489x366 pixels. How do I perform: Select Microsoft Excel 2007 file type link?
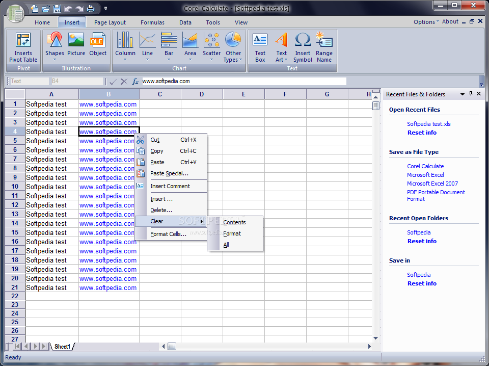pyautogui.click(x=432, y=184)
